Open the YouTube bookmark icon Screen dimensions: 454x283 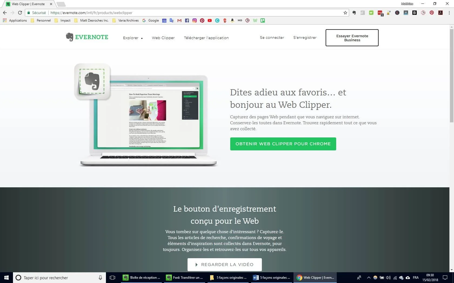[210, 20]
